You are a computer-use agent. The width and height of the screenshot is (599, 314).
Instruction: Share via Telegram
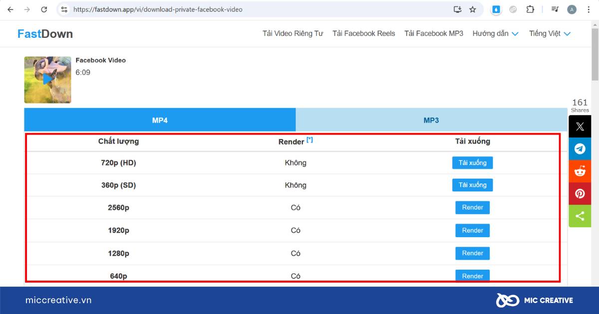(x=580, y=149)
